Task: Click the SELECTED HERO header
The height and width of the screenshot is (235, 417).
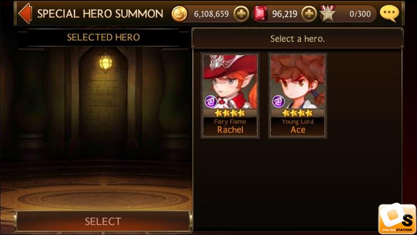Action: 103,38
